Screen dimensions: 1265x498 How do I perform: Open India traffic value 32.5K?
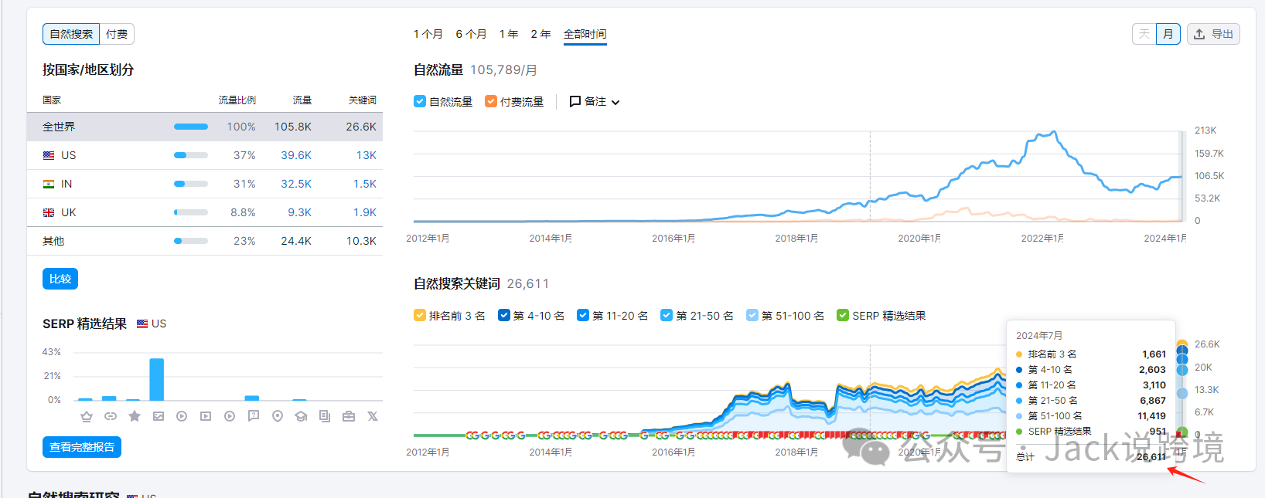click(x=296, y=184)
